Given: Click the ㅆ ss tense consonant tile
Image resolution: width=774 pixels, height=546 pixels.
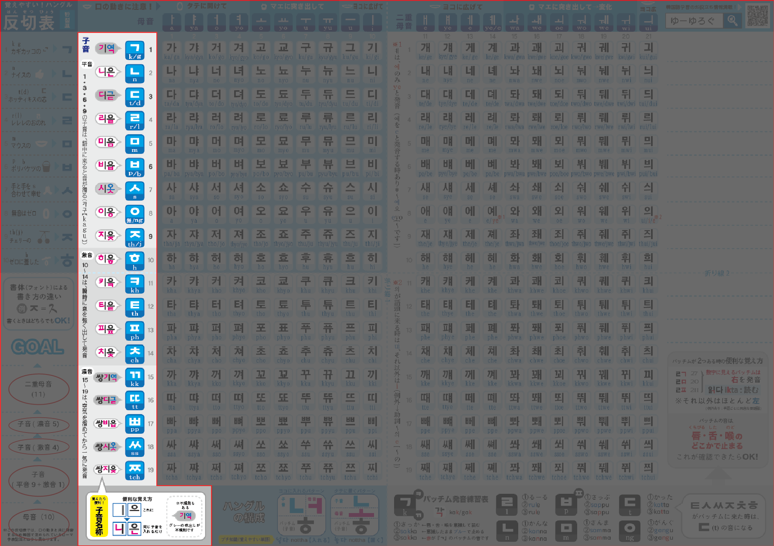Looking at the screenshot, I should (x=135, y=447).
